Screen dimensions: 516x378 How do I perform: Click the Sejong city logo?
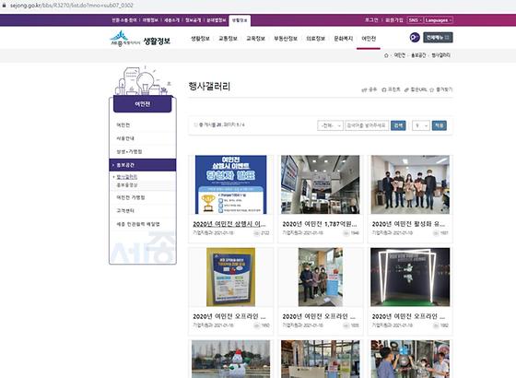click(x=125, y=39)
